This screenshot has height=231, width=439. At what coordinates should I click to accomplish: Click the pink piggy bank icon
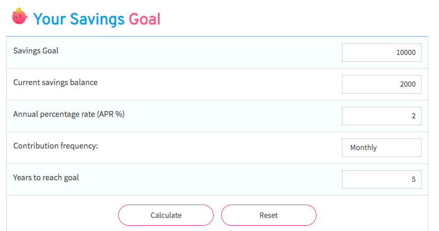click(x=20, y=16)
